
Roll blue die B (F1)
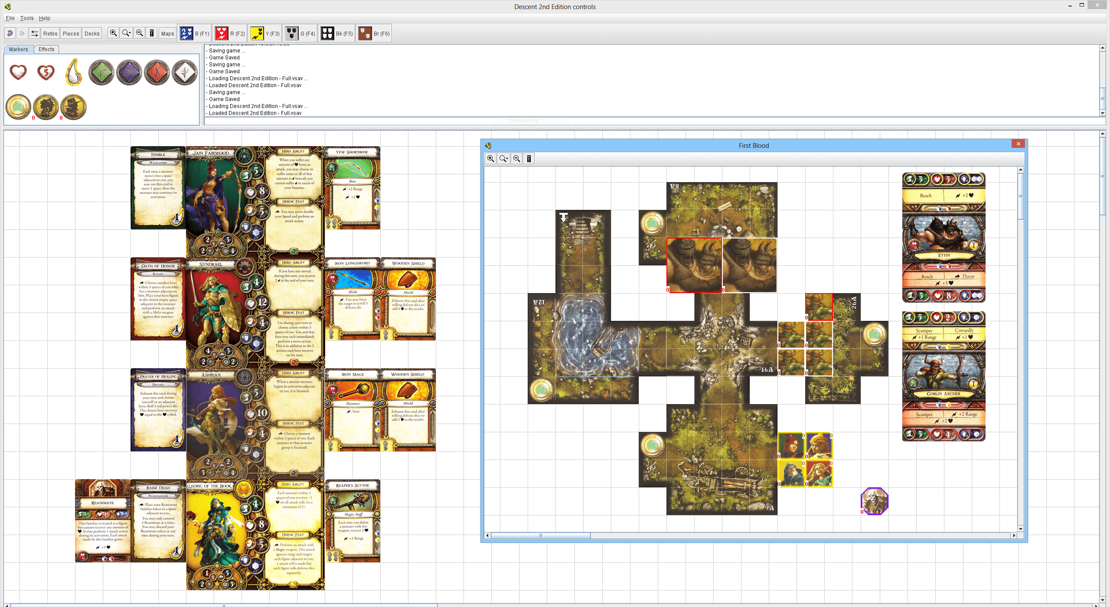click(194, 33)
